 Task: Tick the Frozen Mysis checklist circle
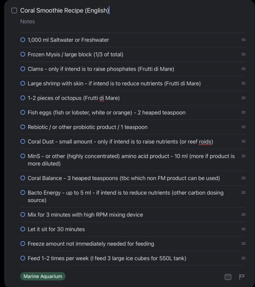[x=23, y=54]
